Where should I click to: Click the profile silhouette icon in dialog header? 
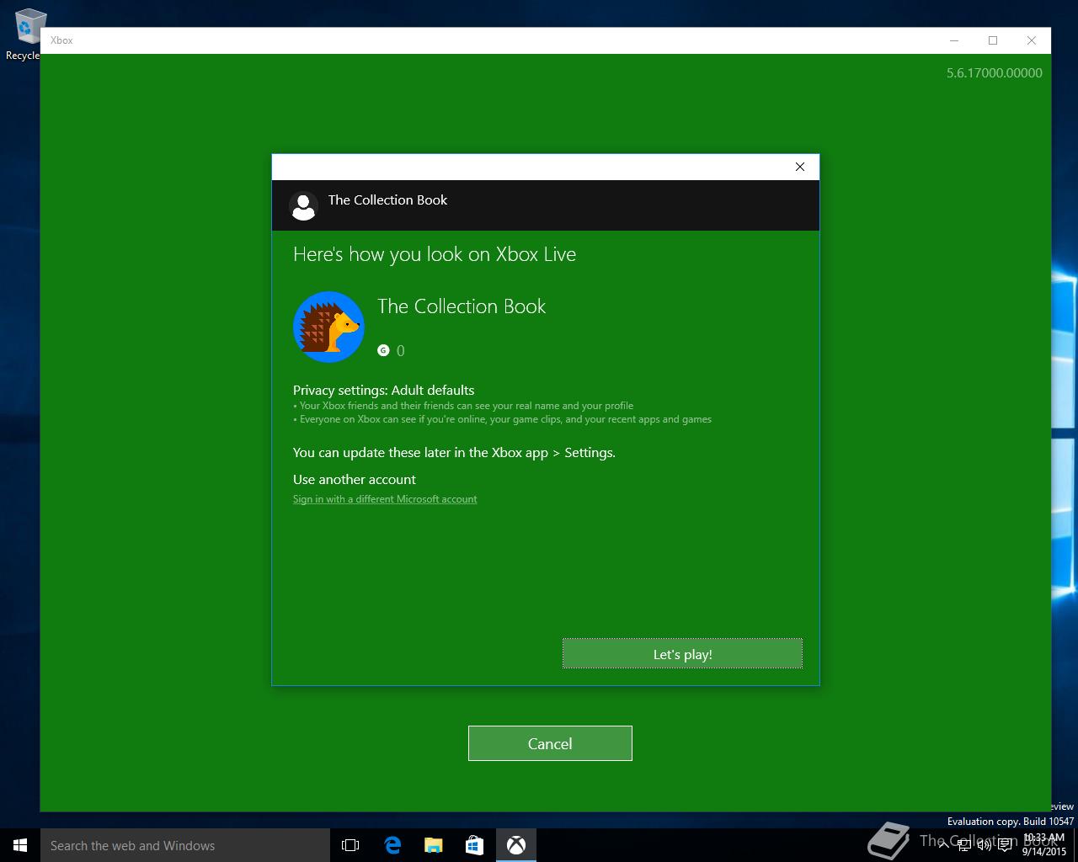303,205
